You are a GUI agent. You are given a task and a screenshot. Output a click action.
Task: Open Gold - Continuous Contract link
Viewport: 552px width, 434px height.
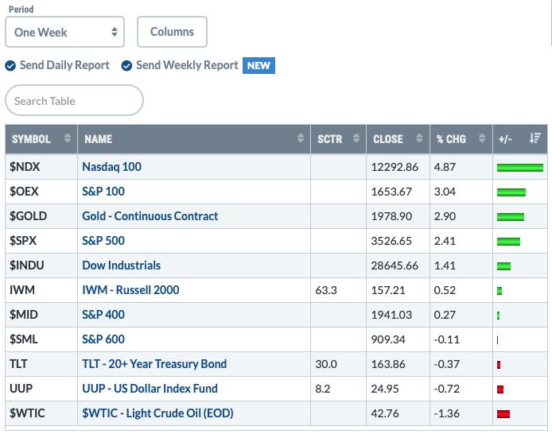coord(150,216)
